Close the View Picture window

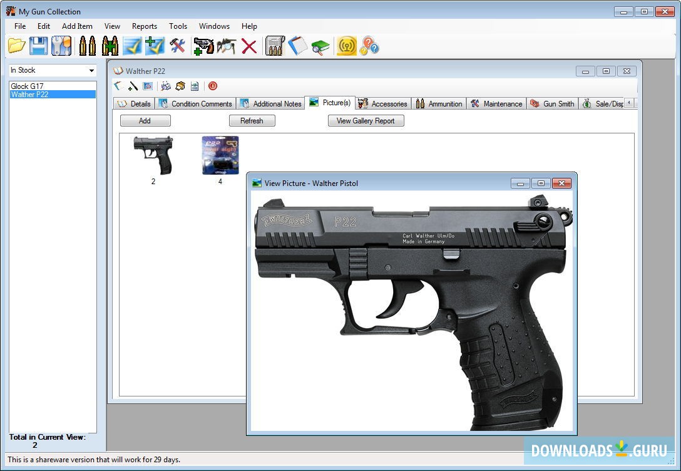561,183
